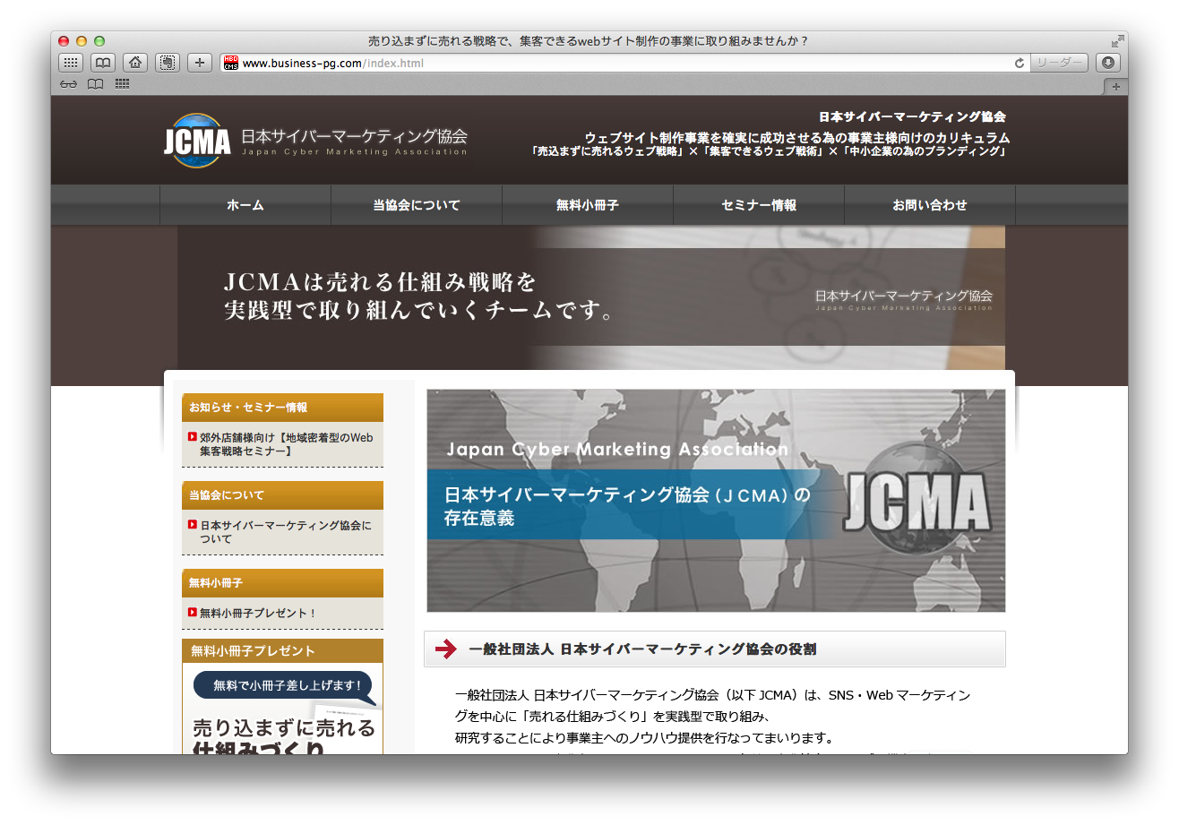The height and width of the screenshot is (825, 1179).
Task: Open the bookmarks book button in toolbar
Action: point(103,63)
